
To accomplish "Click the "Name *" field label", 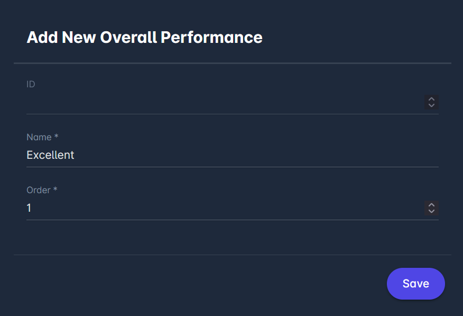I will 42,137.
